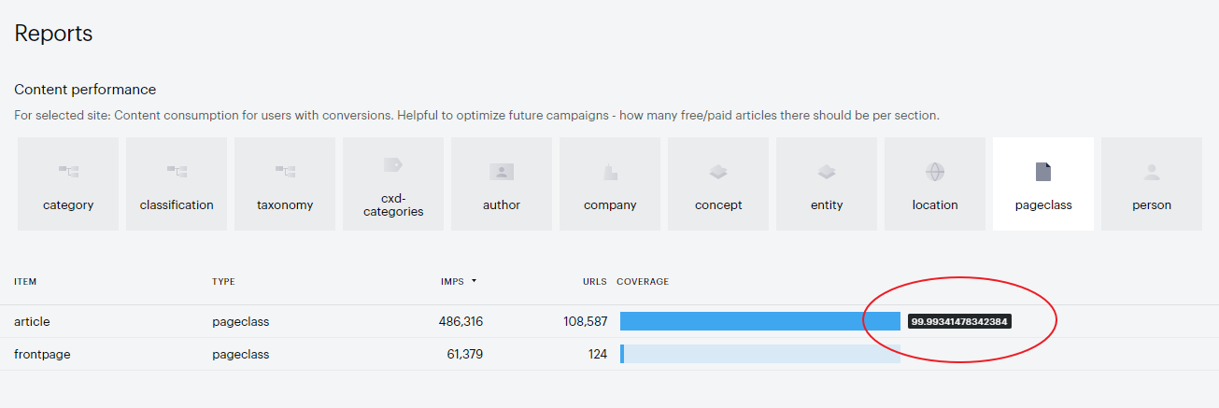
Task: Click the TYPE column header
Action: pos(223,281)
